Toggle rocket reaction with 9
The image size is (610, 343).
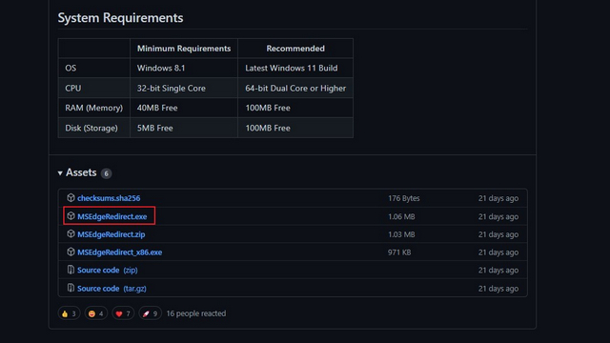coord(151,313)
